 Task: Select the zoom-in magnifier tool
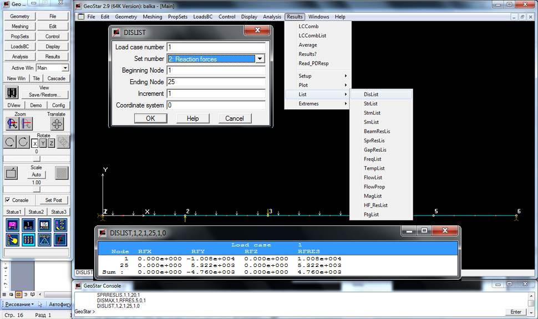point(12,124)
